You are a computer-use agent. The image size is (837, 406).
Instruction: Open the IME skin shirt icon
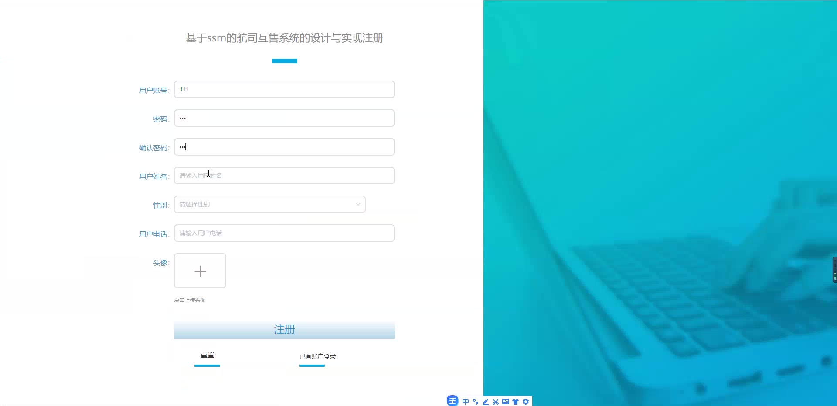point(516,402)
